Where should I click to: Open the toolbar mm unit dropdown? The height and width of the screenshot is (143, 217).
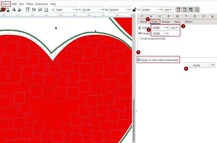click(168, 10)
